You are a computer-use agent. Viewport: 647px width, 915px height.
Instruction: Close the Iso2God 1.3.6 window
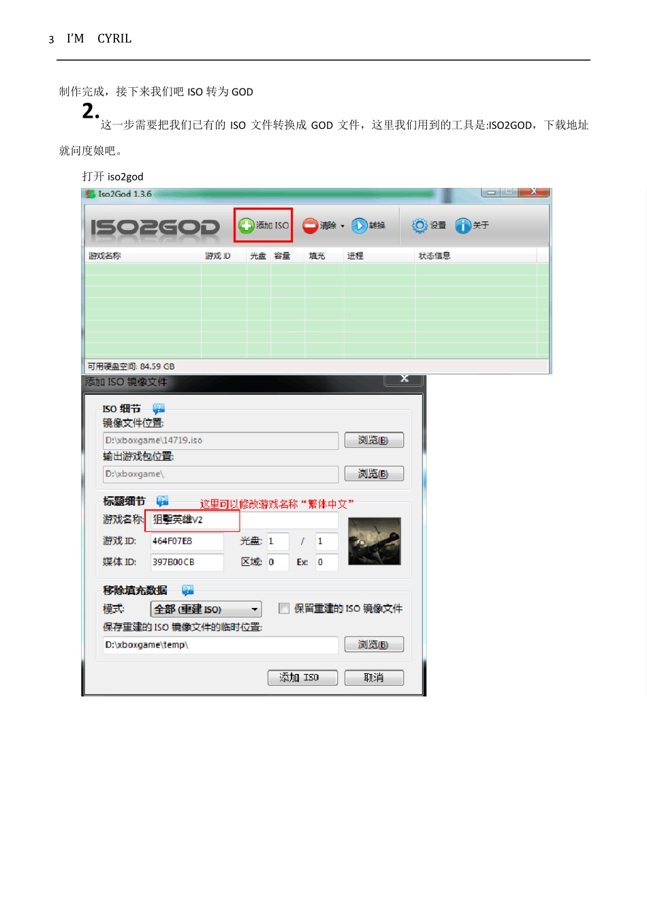tap(534, 193)
